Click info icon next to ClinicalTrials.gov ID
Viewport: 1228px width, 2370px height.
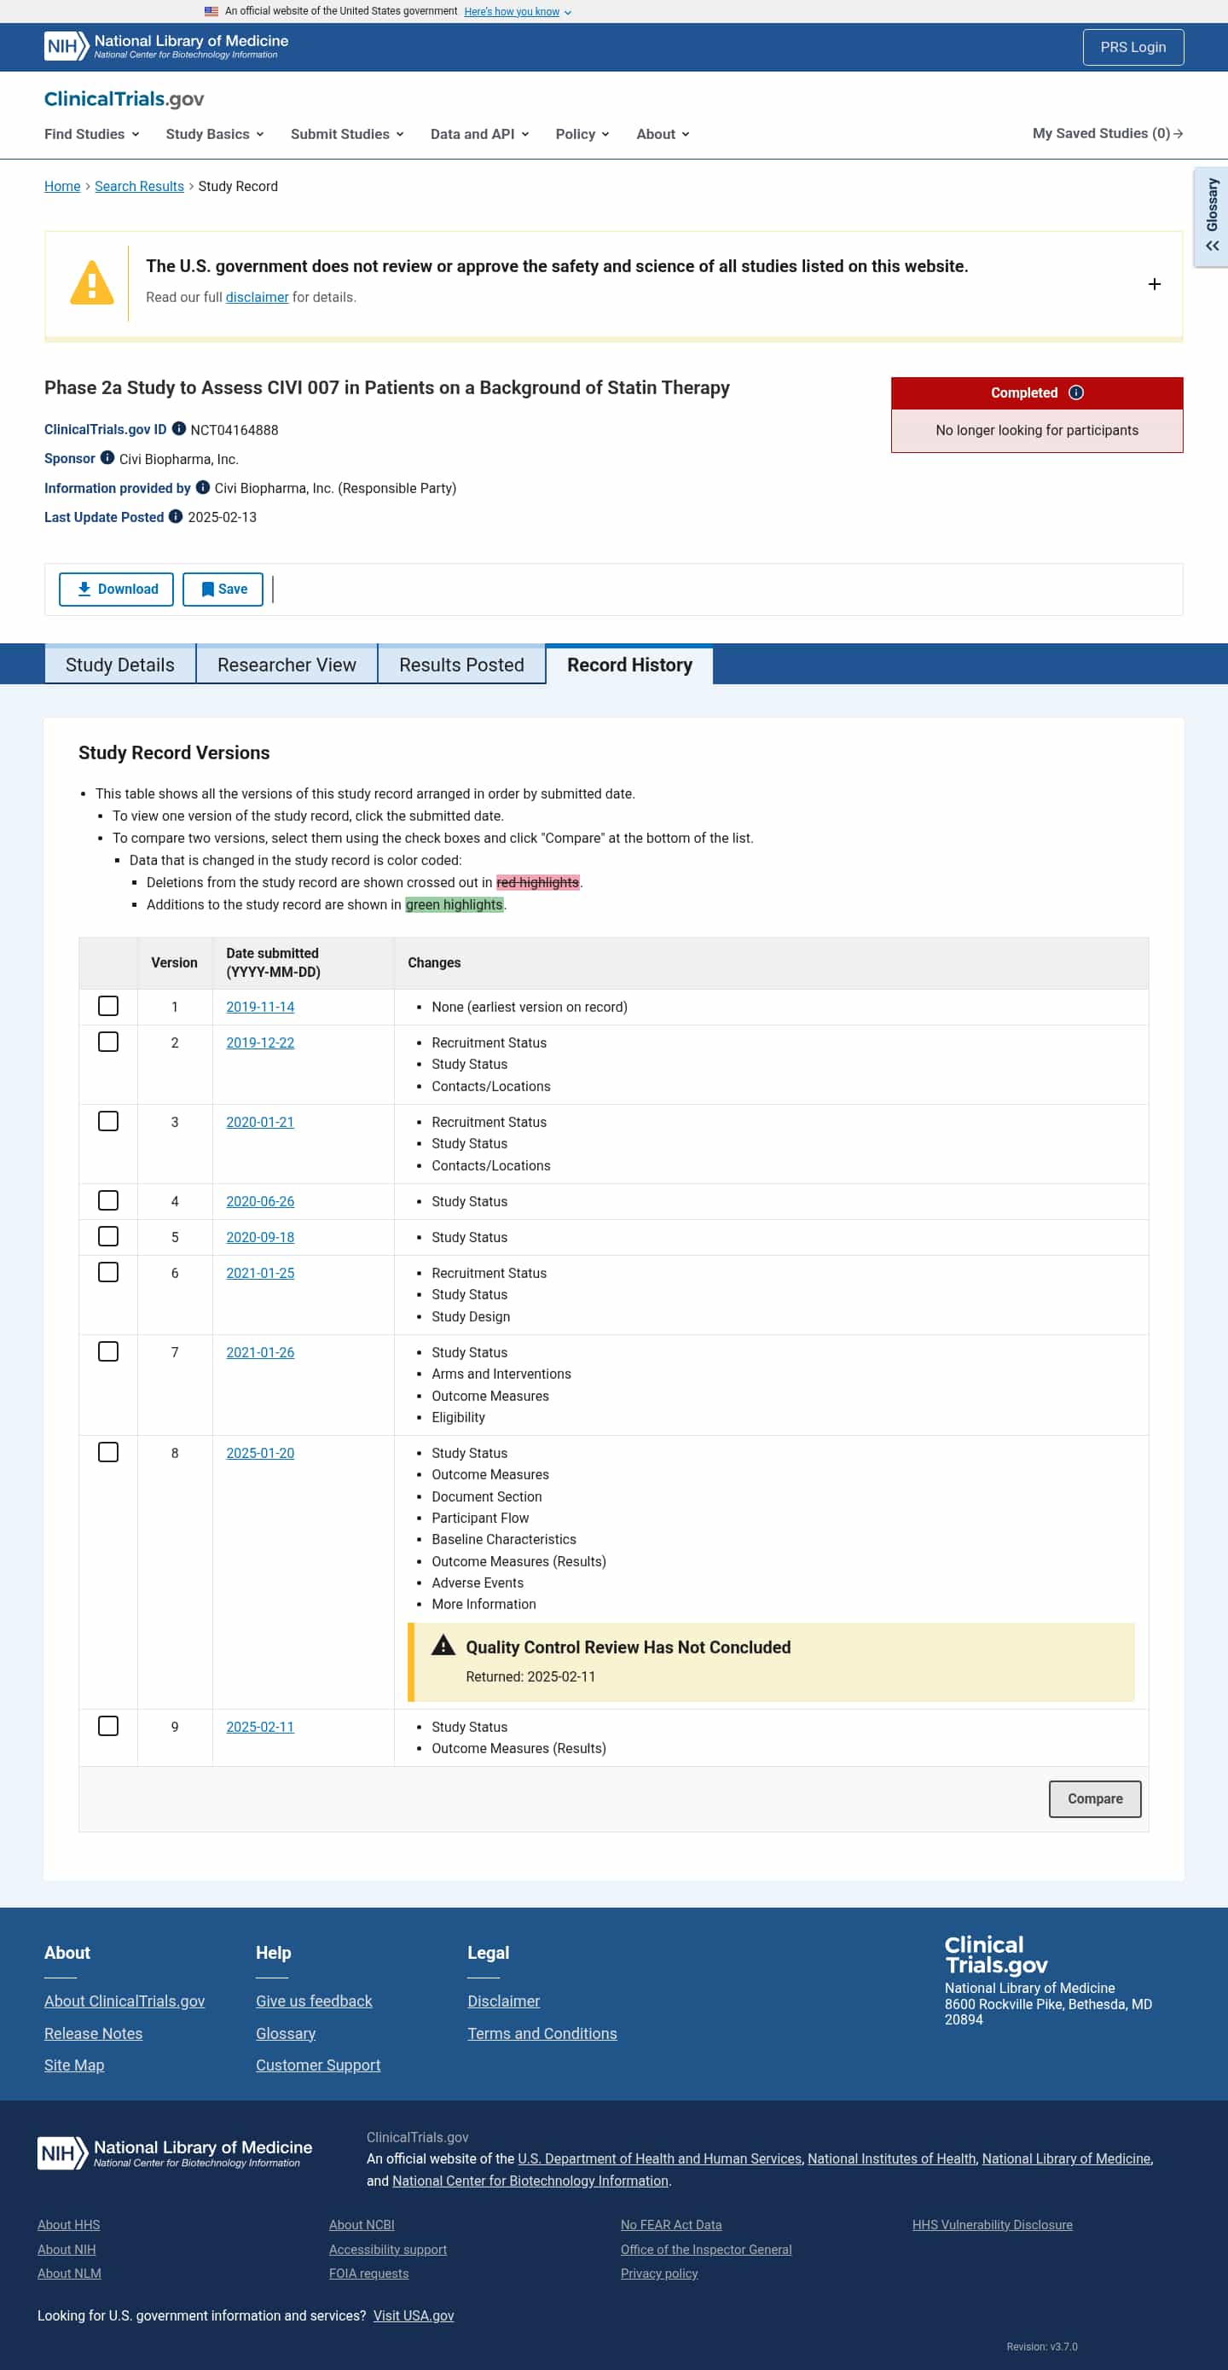[179, 429]
